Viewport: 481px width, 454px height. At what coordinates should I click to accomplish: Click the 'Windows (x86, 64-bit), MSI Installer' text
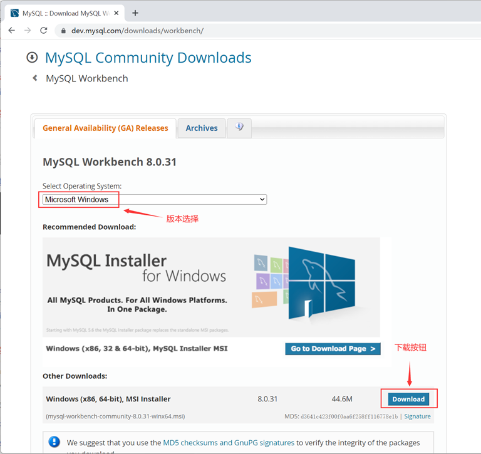(x=108, y=399)
